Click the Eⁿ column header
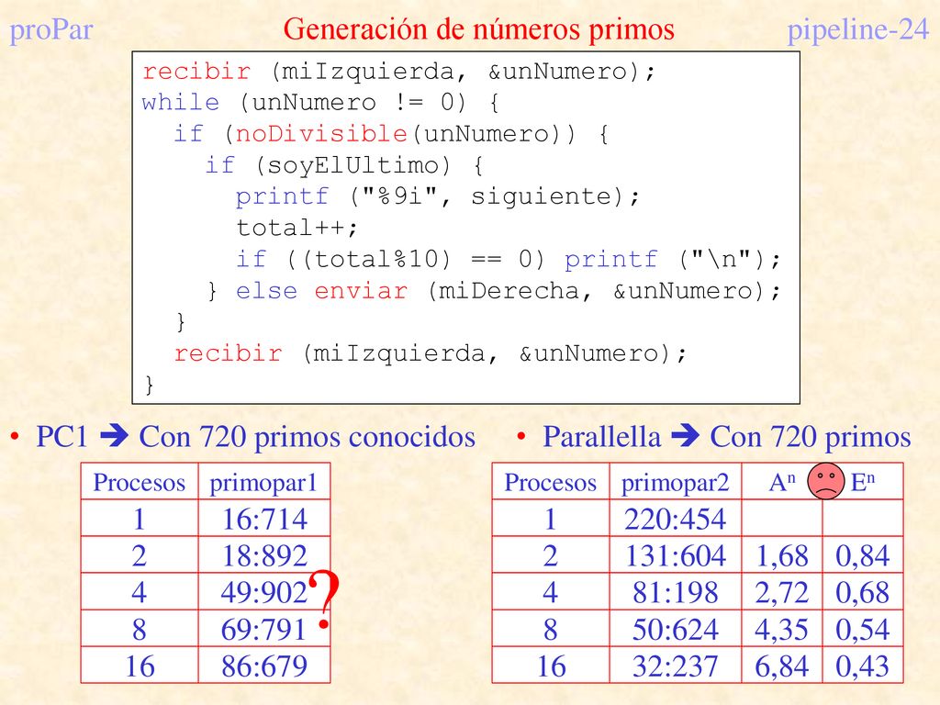Viewport: 940px width, 705px height. pyautogui.click(x=863, y=482)
